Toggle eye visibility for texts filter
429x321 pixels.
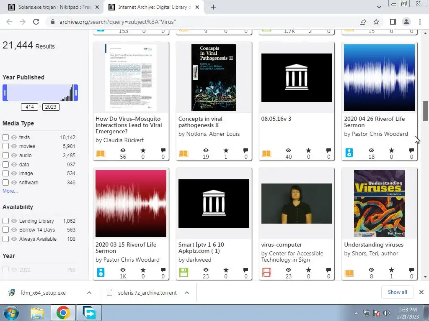point(14,137)
